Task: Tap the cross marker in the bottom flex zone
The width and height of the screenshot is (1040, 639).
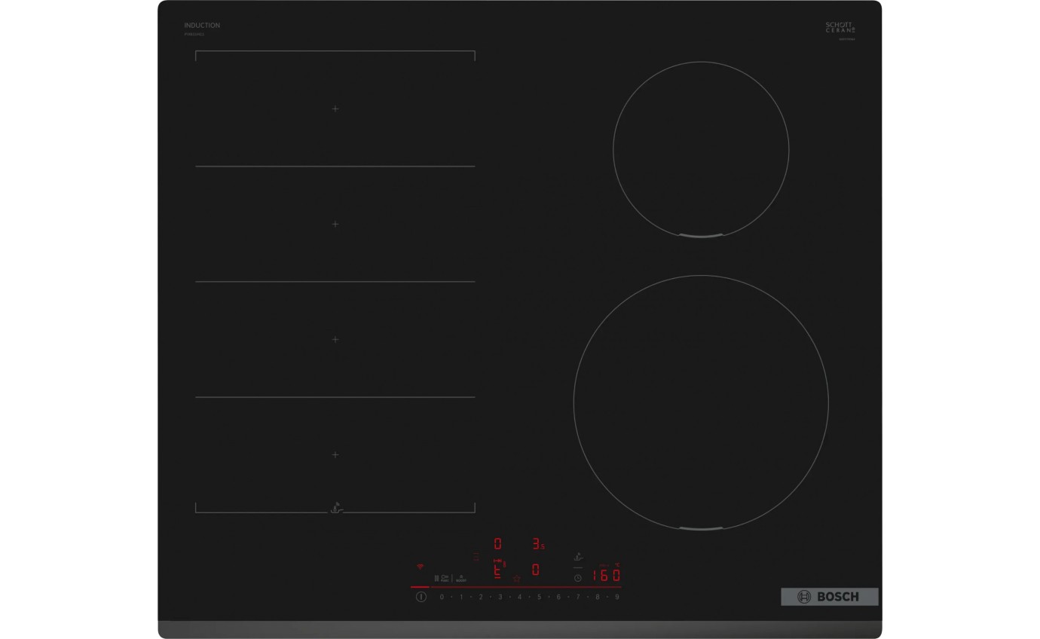Action: [335, 454]
